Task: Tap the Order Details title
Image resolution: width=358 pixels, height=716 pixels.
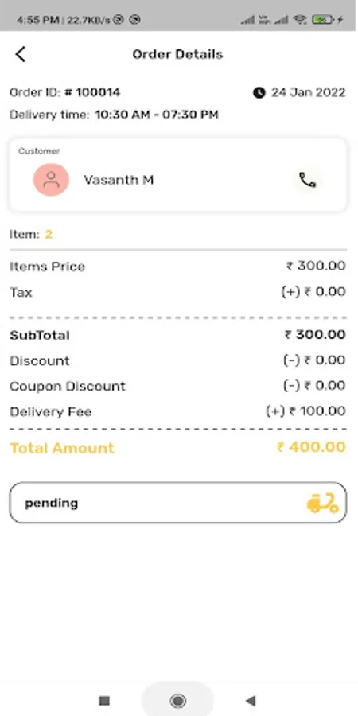Action: coord(177,54)
